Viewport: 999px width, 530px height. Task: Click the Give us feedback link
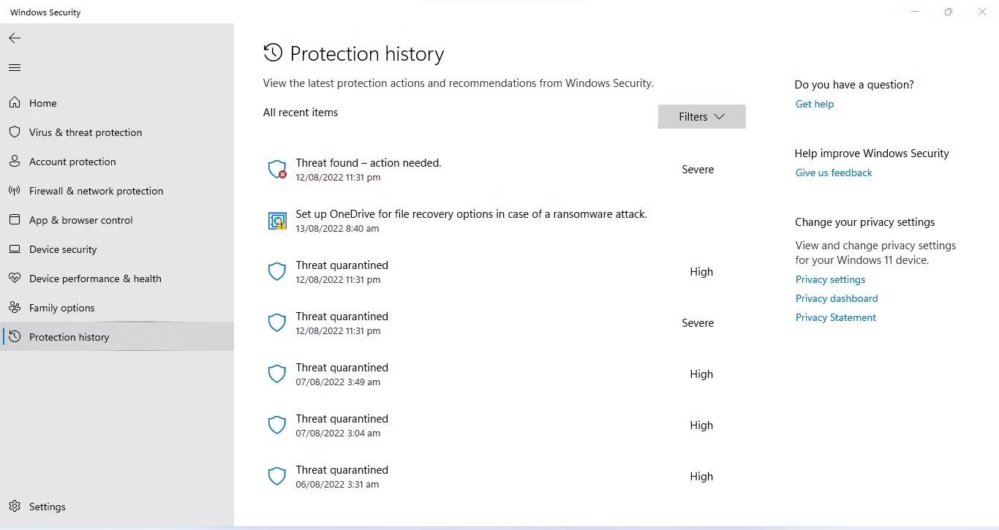tap(833, 173)
